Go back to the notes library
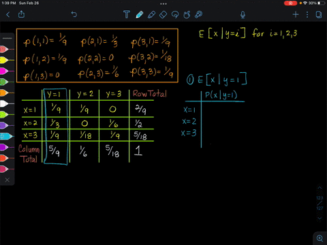This screenshot has height=245, width=327. [8, 15]
